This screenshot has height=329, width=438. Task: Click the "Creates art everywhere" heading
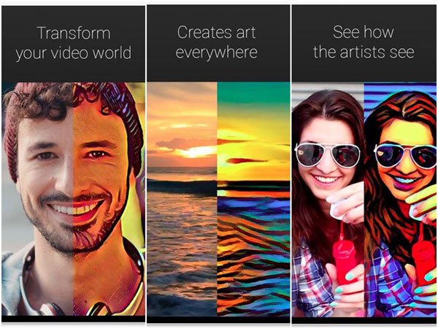click(x=217, y=42)
